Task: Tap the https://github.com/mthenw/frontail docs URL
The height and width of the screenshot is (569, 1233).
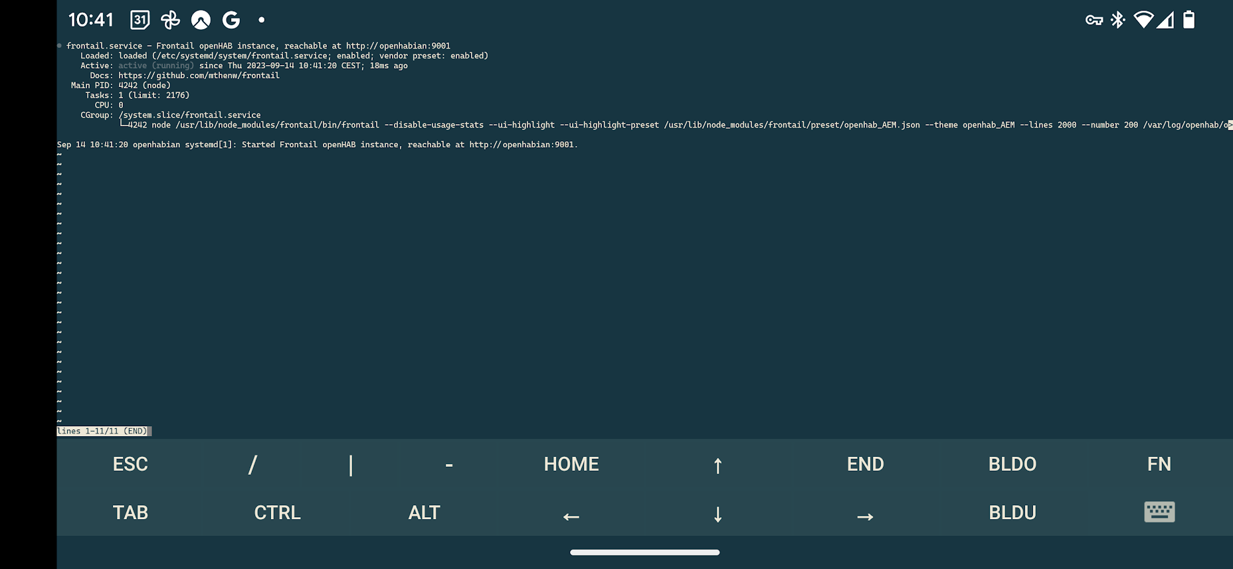Action: [x=199, y=76]
